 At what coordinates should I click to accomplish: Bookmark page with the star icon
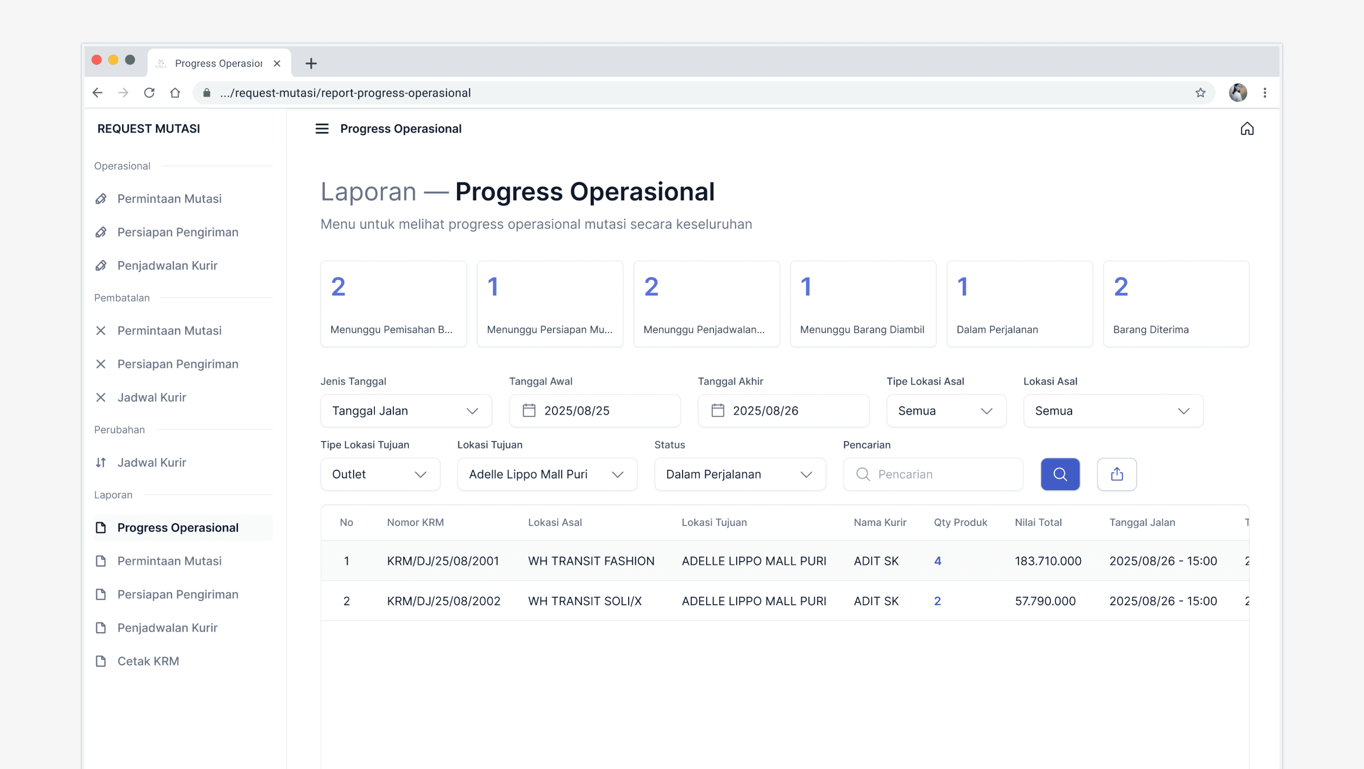pyautogui.click(x=1200, y=93)
